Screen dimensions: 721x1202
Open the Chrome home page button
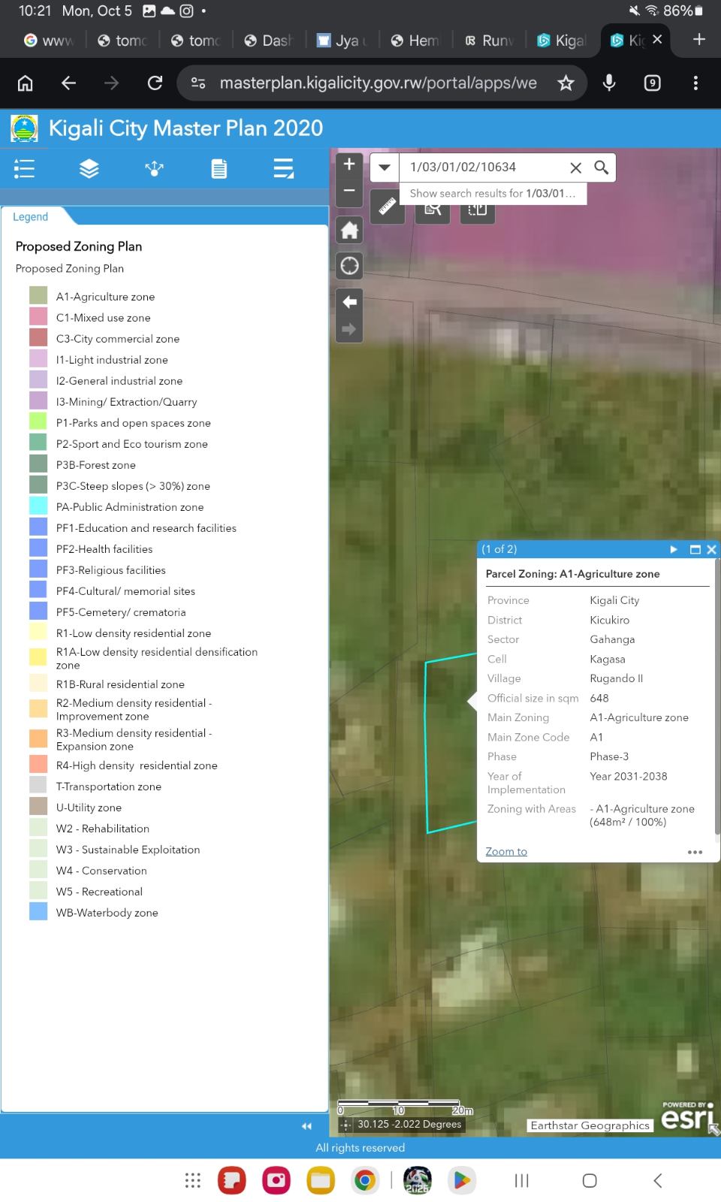click(25, 83)
